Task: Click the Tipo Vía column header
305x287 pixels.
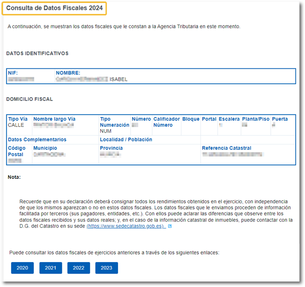Action: 19,119
